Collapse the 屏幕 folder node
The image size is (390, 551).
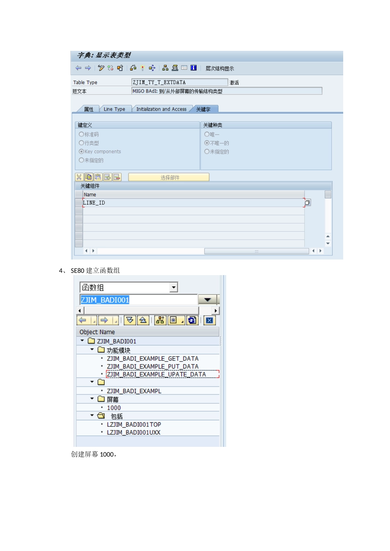(x=92, y=398)
